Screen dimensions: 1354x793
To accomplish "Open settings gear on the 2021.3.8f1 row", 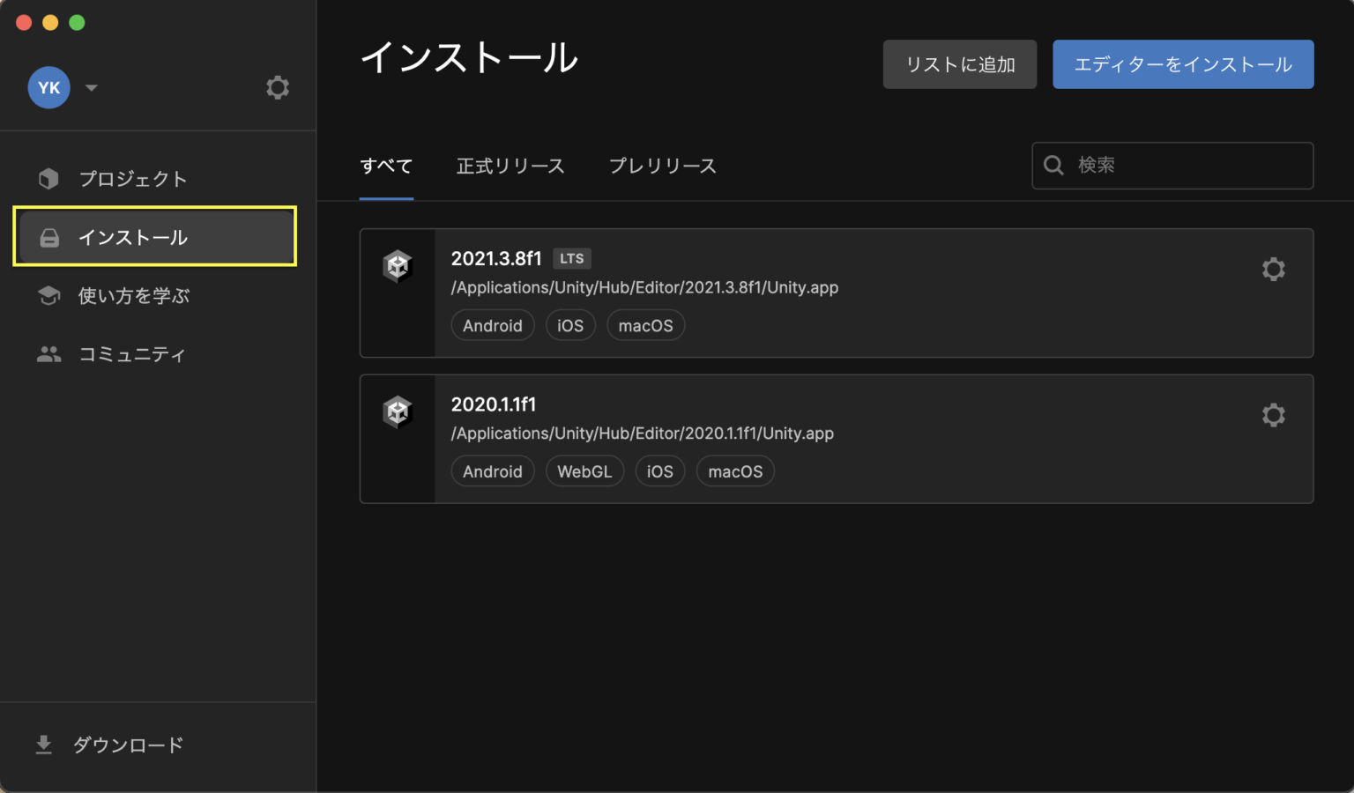I will click(x=1274, y=269).
